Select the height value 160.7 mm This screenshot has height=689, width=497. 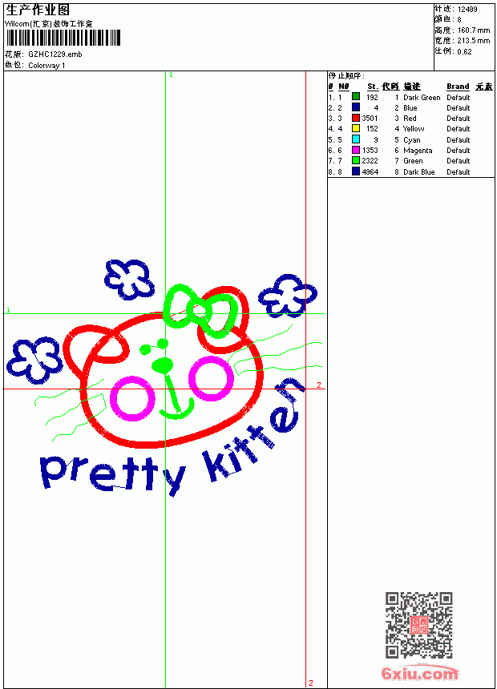pyautogui.click(x=474, y=30)
